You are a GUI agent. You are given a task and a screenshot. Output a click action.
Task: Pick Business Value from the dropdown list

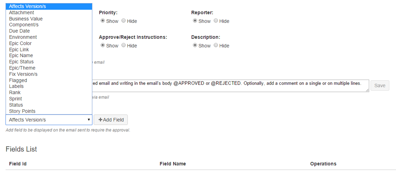click(x=49, y=19)
